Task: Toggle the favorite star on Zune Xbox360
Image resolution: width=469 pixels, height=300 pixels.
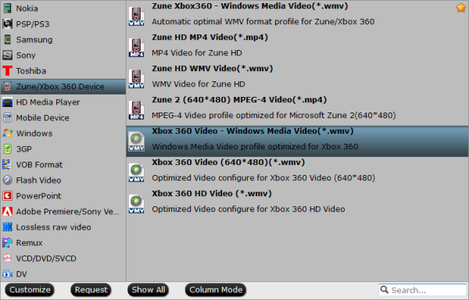Action: click(x=461, y=8)
